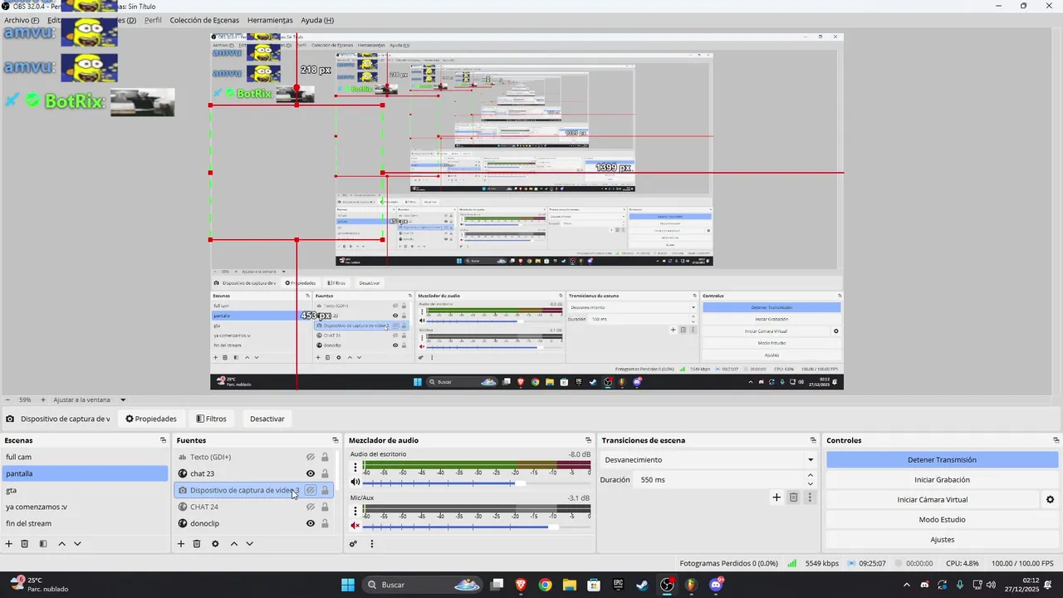Open Iniciar Cámara Virtual settings gear
The width and height of the screenshot is (1063, 598).
pyautogui.click(x=1050, y=500)
